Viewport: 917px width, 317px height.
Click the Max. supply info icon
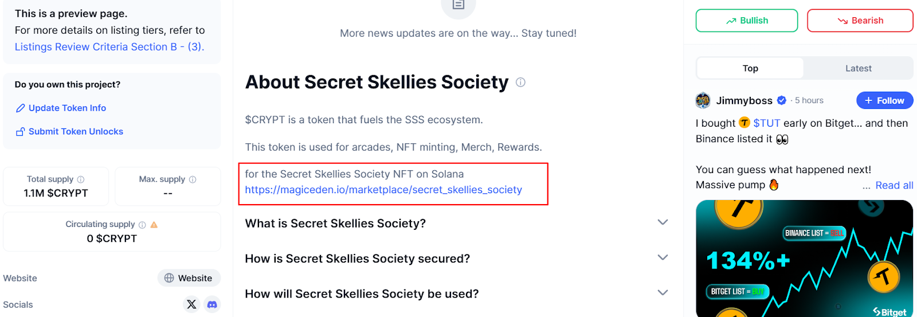[193, 179]
